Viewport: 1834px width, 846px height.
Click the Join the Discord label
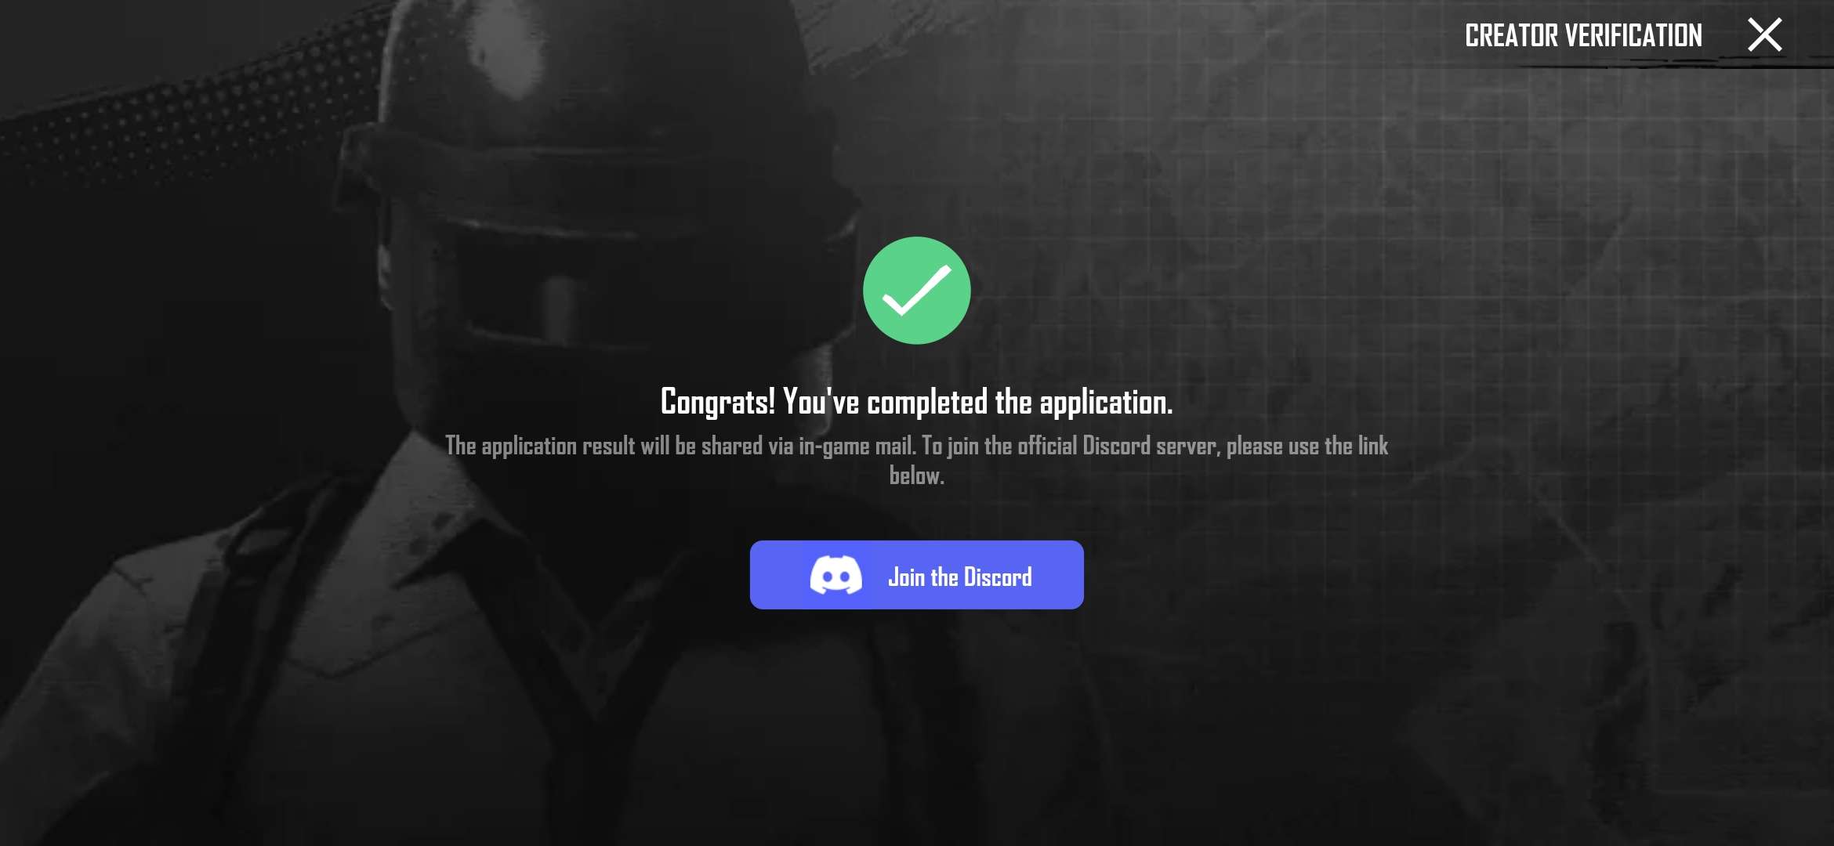pos(959,577)
